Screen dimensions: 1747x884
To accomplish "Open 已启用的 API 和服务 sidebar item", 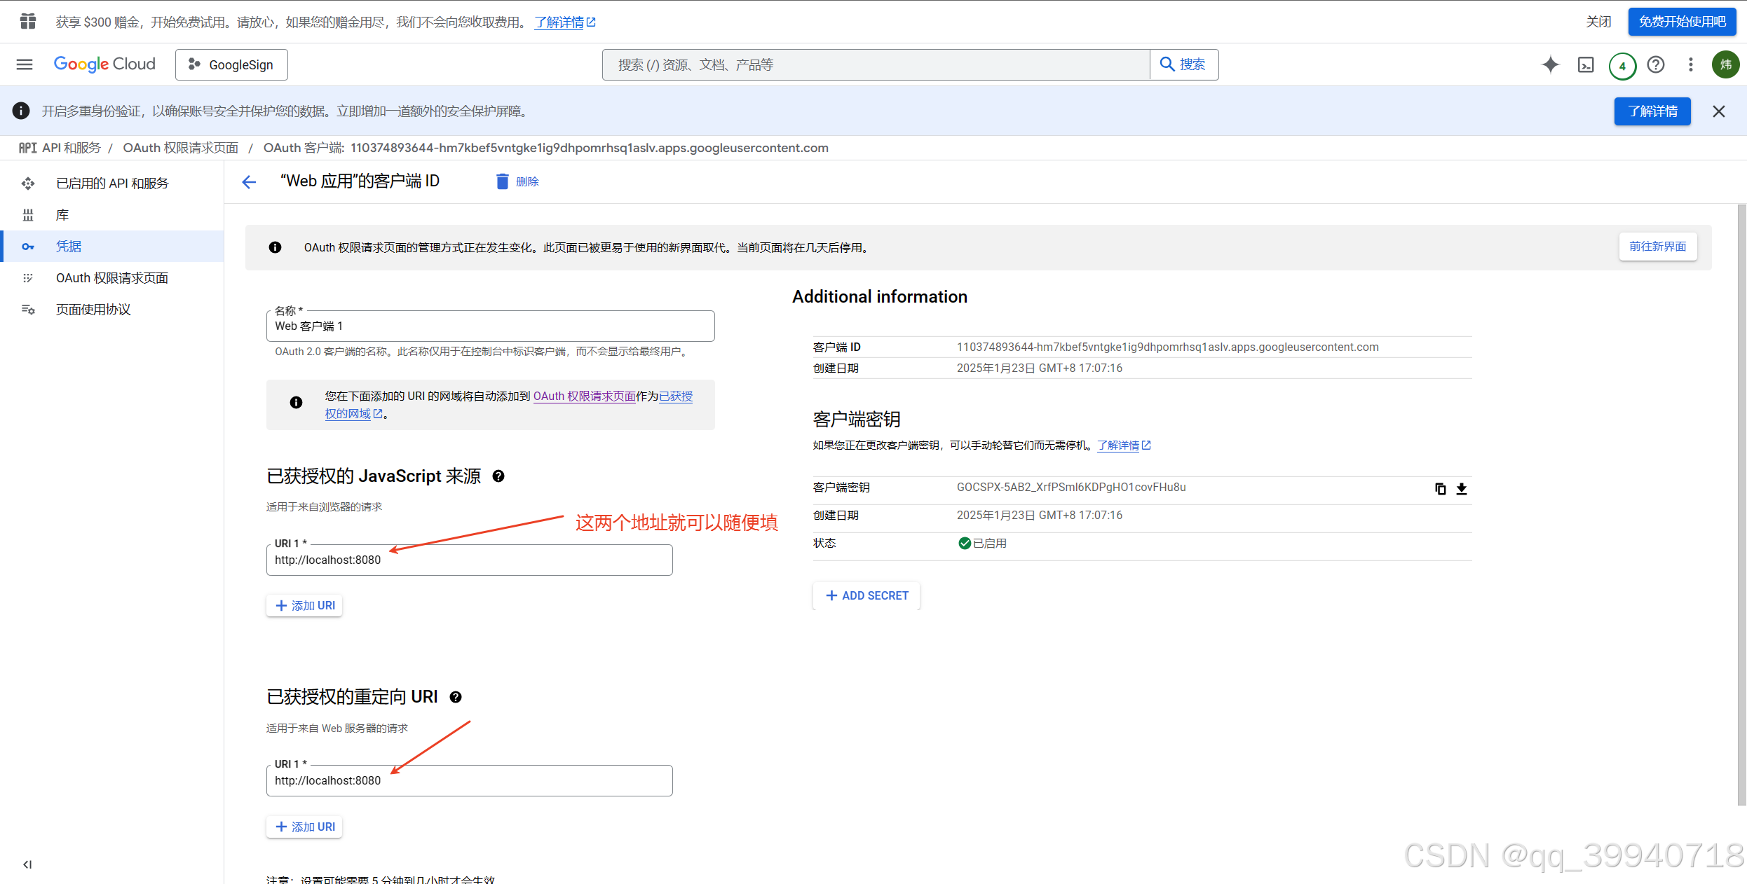I will tap(112, 184).
